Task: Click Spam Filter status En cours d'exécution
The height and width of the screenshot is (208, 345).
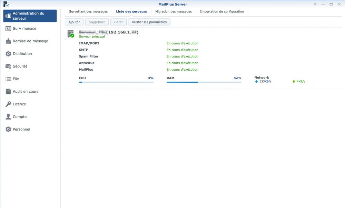Action: pos(183,56)
